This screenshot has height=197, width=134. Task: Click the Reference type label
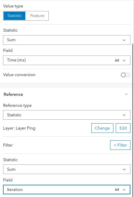pyautogui.click(x=17, y=105)
